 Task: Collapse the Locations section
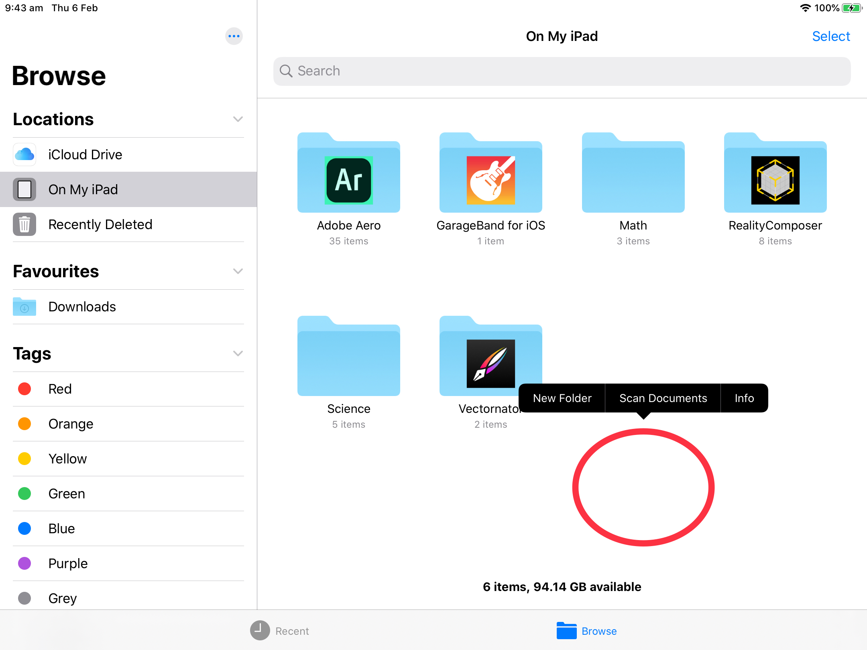(x=238, y=119)
